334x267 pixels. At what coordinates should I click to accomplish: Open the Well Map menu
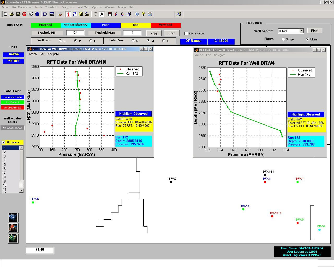coord(83,7)
